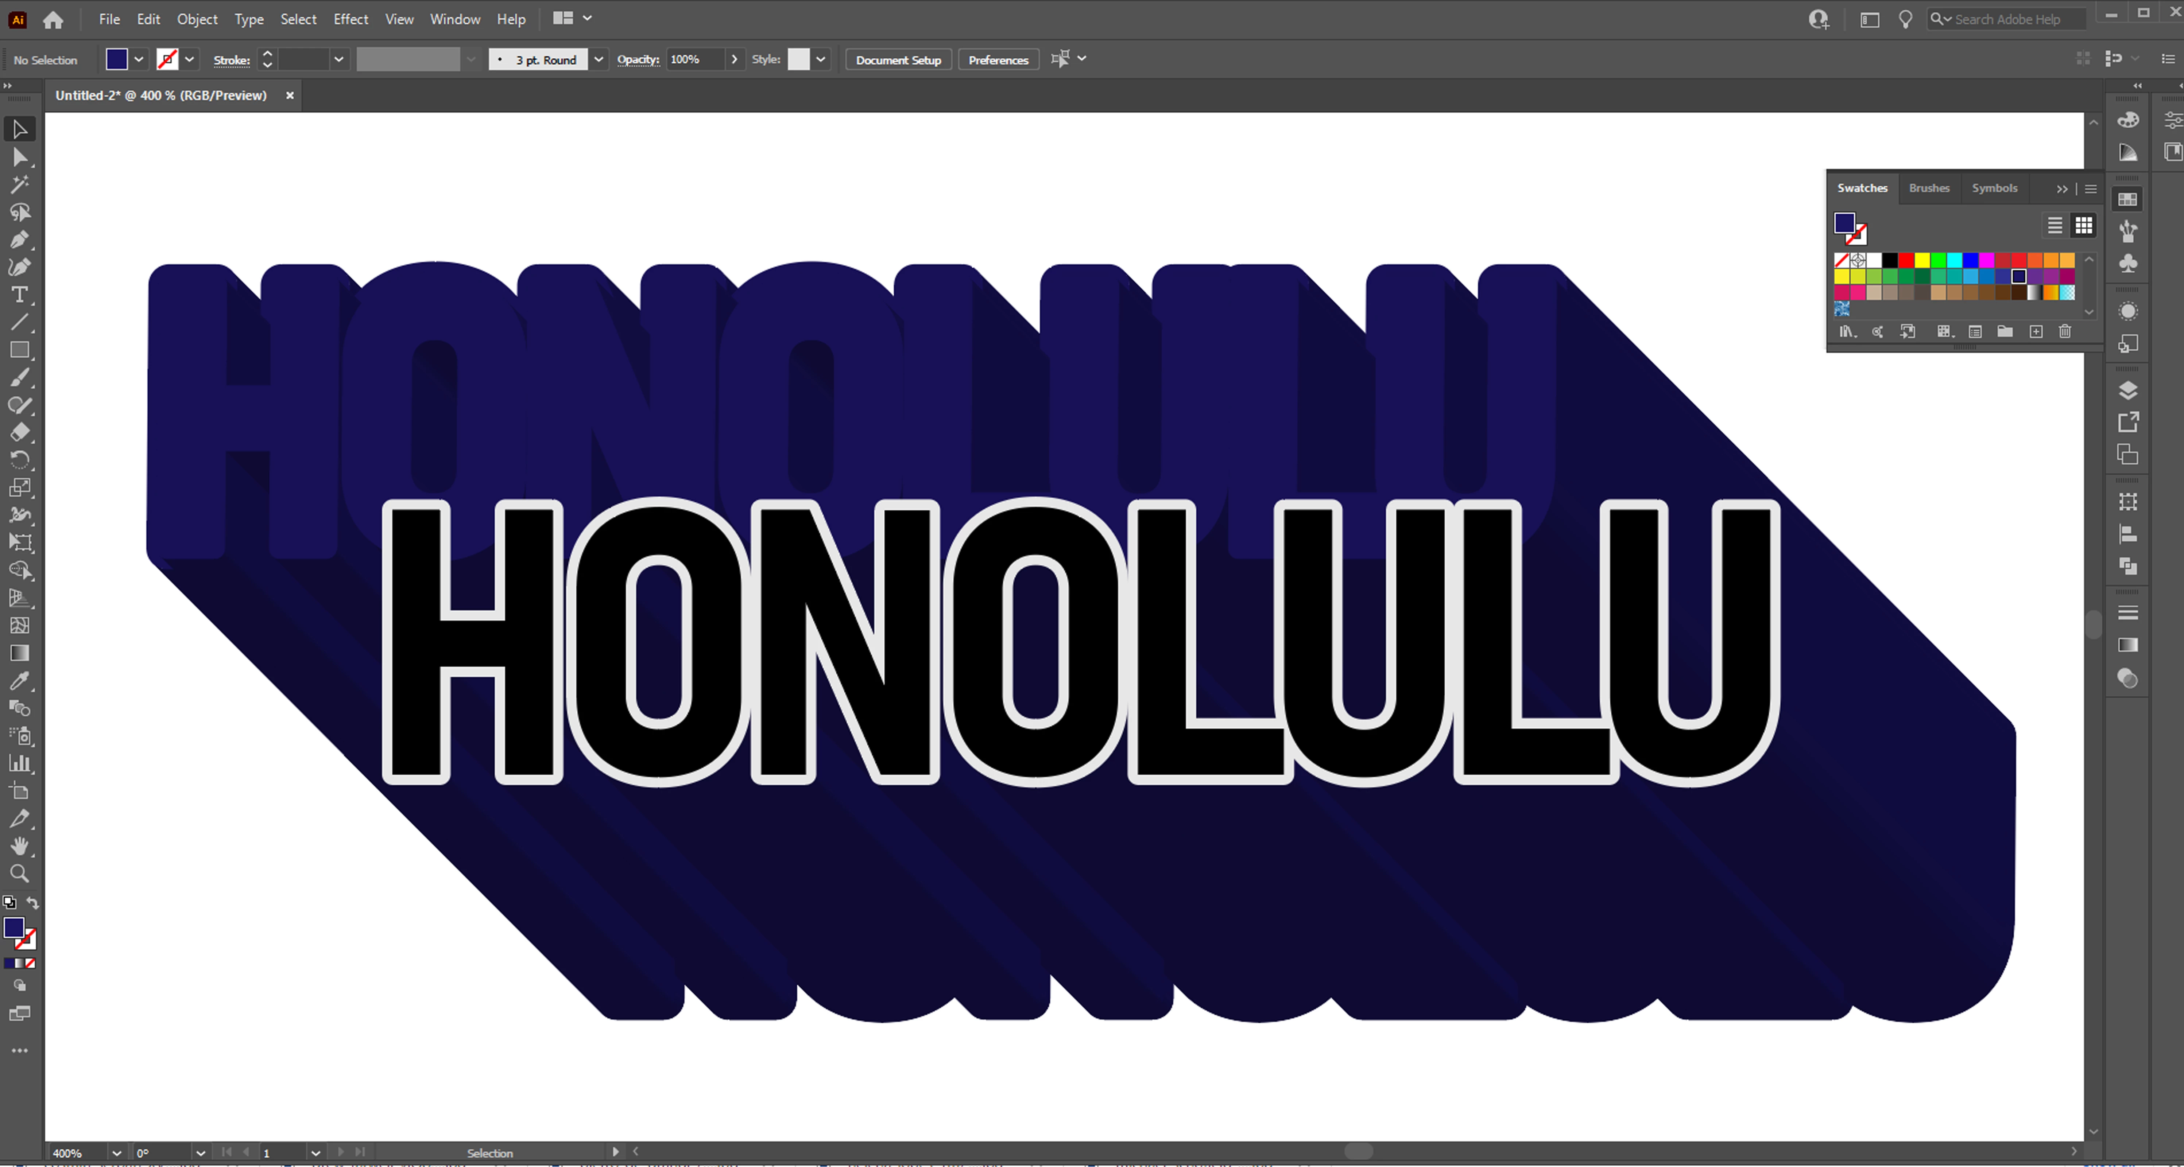Swap fill and stroke colors
This screenshot has height=1167, width=2184.
pos(33,903)
